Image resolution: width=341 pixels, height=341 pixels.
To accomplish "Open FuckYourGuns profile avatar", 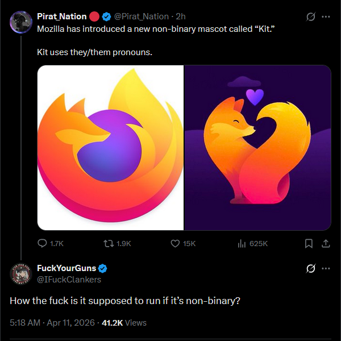I will point(20,273).
